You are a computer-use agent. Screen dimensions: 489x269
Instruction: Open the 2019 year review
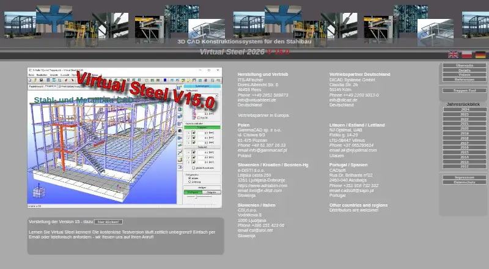(465, 133)
